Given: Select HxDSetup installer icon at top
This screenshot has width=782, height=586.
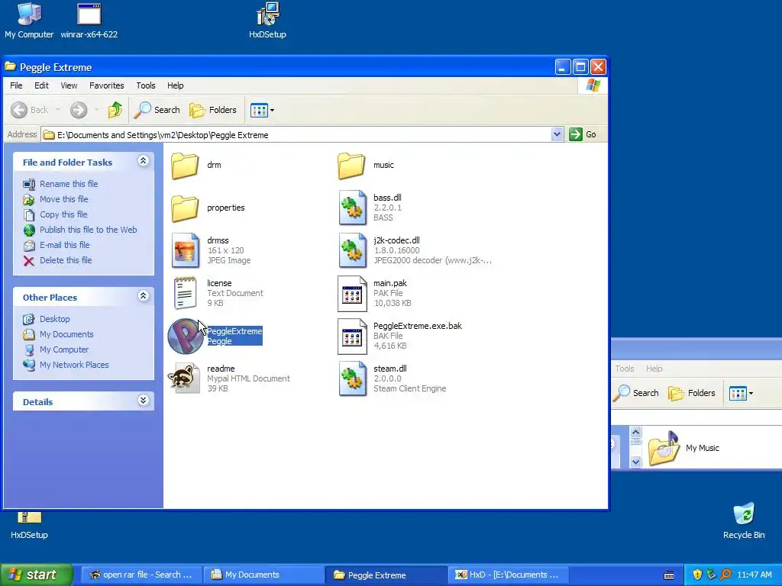Looking at the screenshot, I should coord(267,21).
